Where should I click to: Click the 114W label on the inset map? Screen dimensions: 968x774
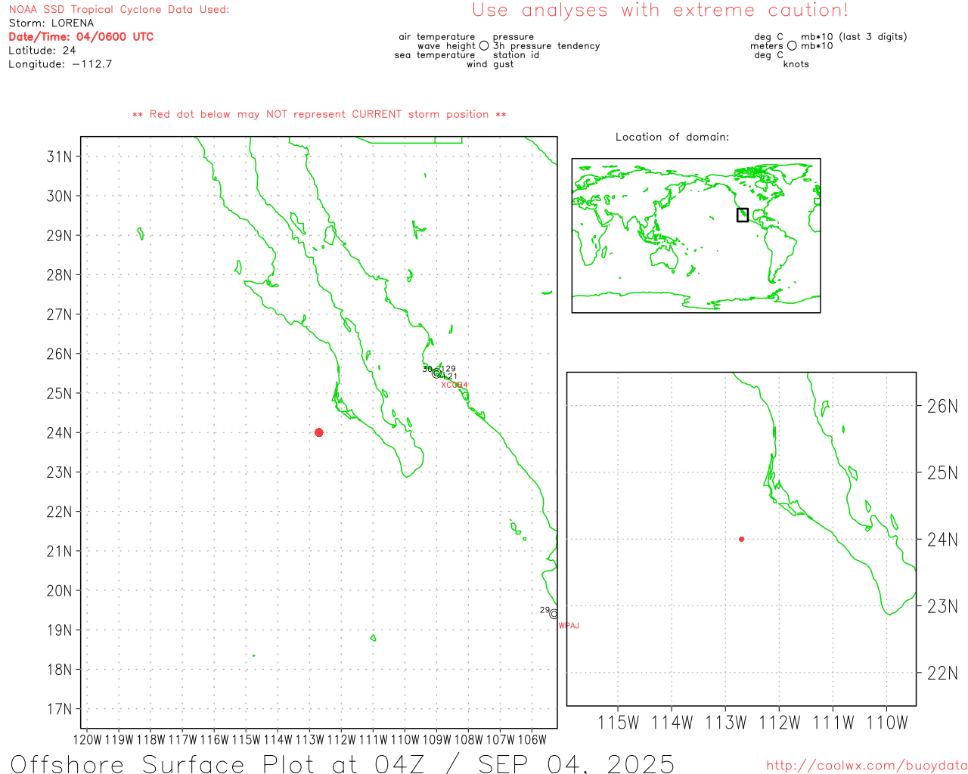coord(672,723)
